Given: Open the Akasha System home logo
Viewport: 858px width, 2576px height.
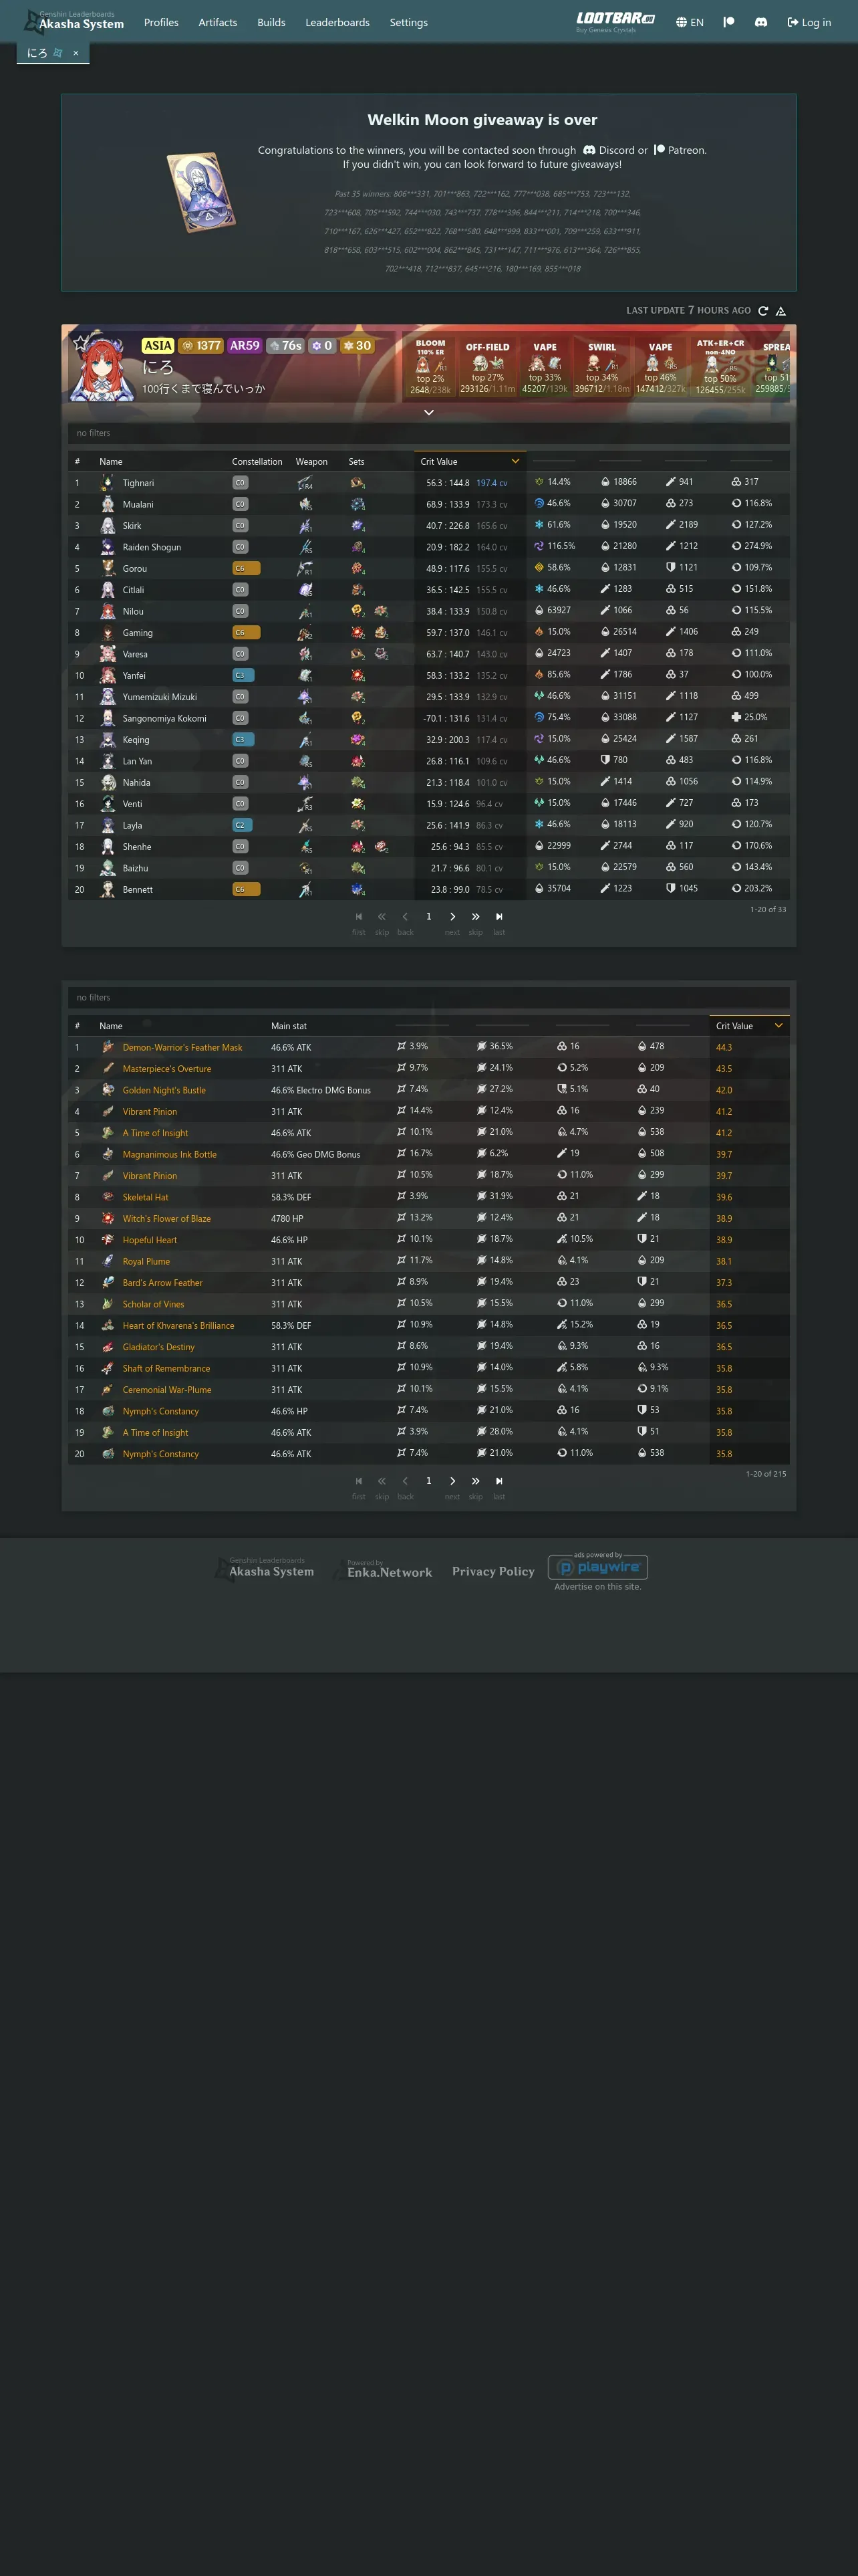Looking at the screenshot, I should 74,21.
